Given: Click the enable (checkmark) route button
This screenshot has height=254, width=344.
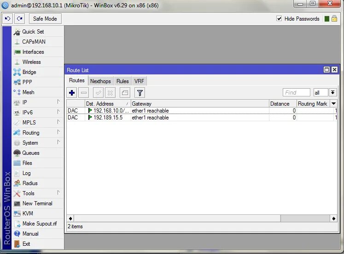Looking at the screenshot, I should pos(98,93).
